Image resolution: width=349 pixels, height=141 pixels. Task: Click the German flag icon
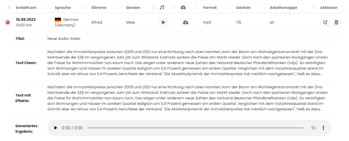(58, 20)
